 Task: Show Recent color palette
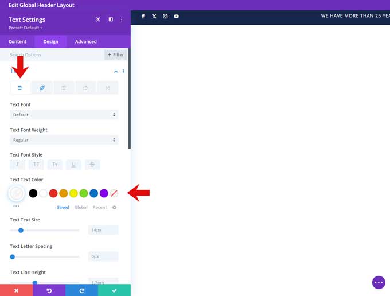click(x=99, y=207)
